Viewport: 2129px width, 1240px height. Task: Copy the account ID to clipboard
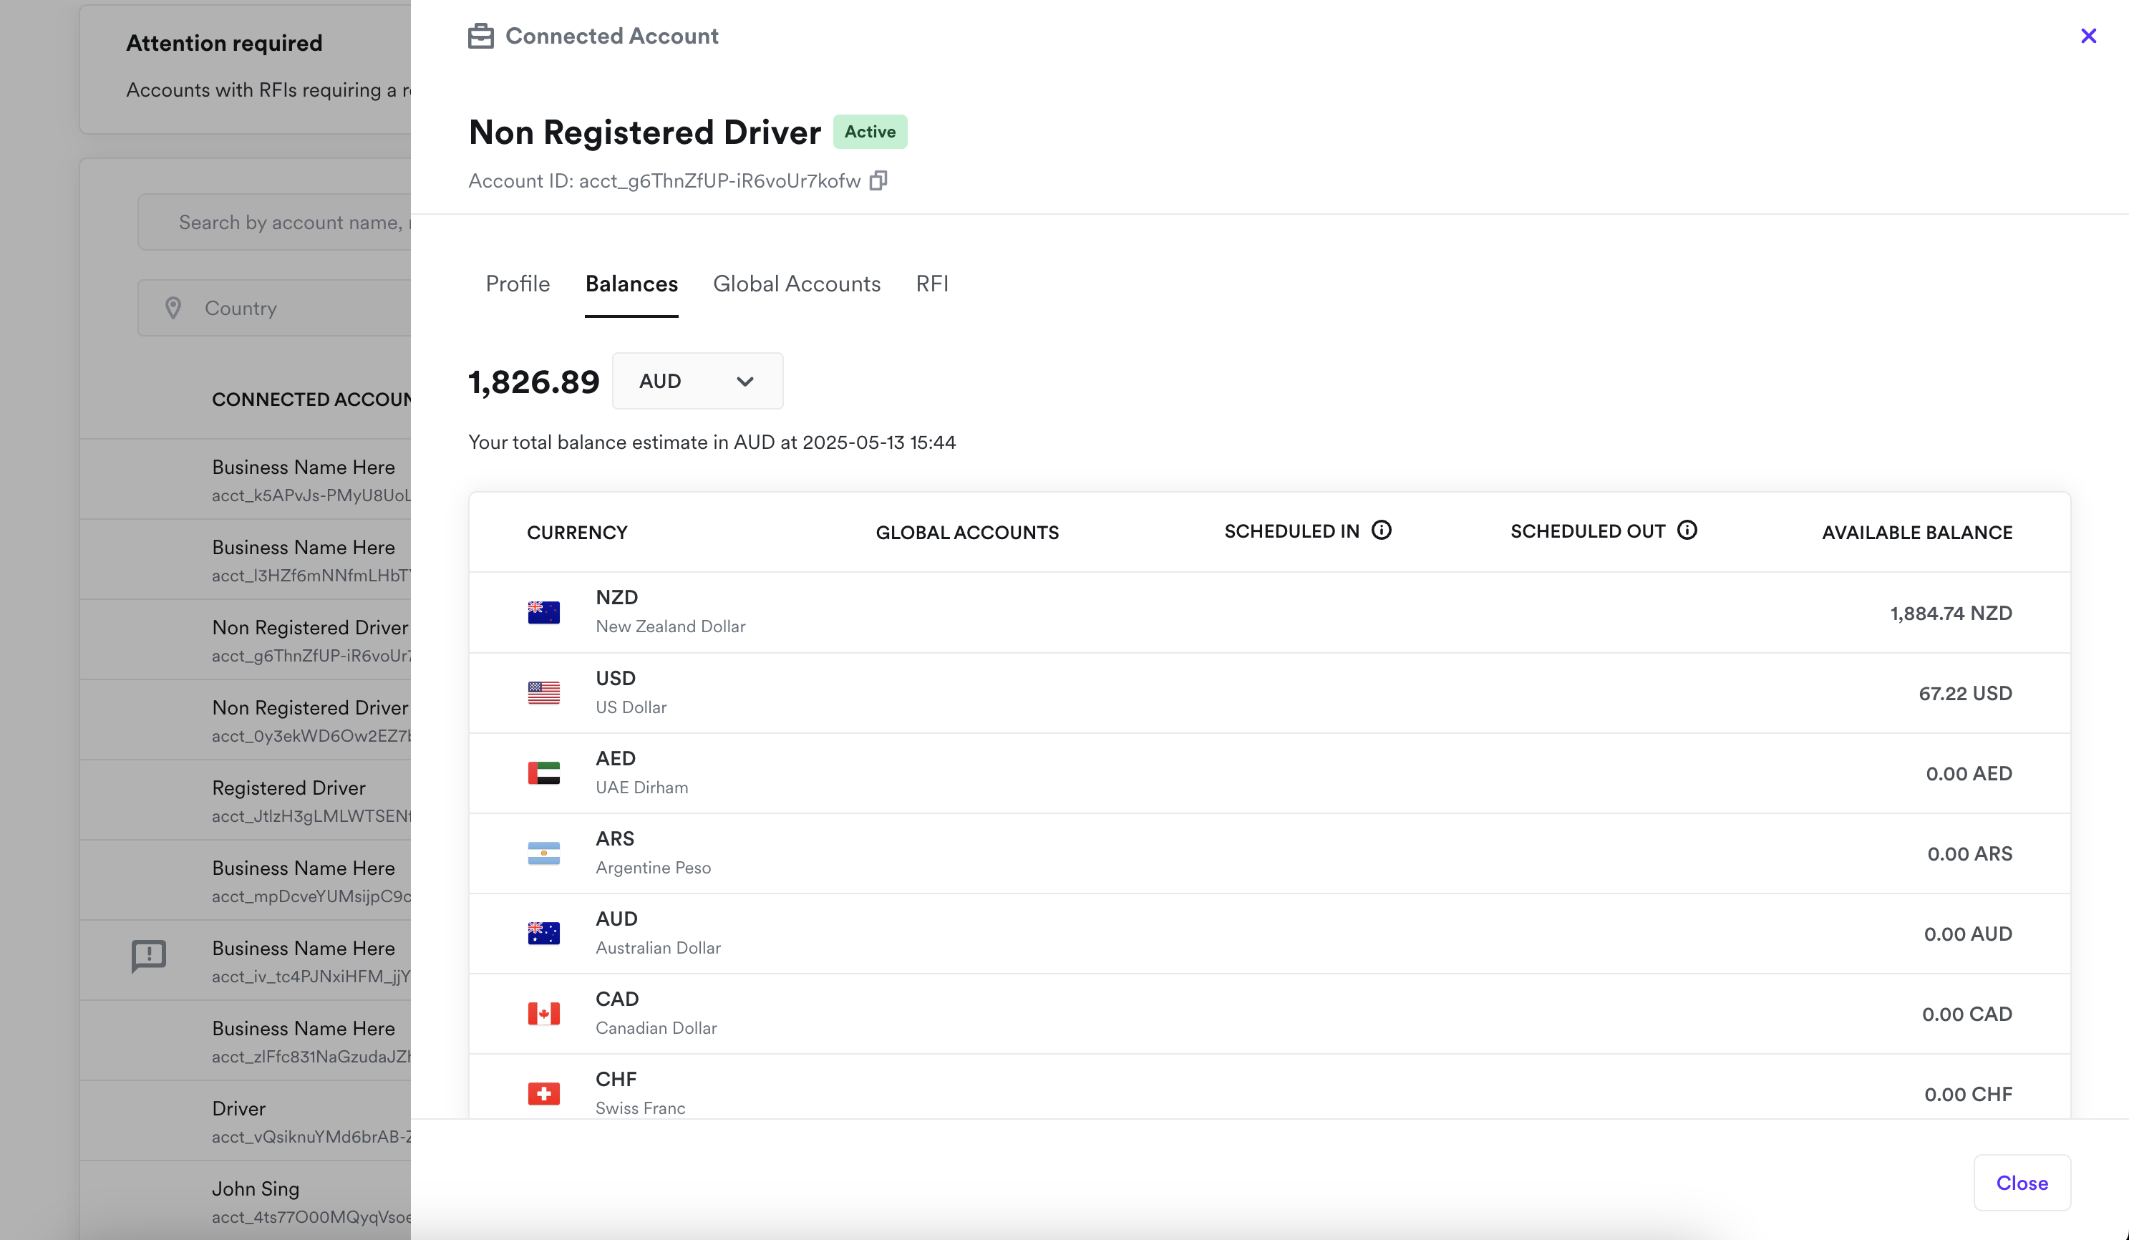[878, 180]
